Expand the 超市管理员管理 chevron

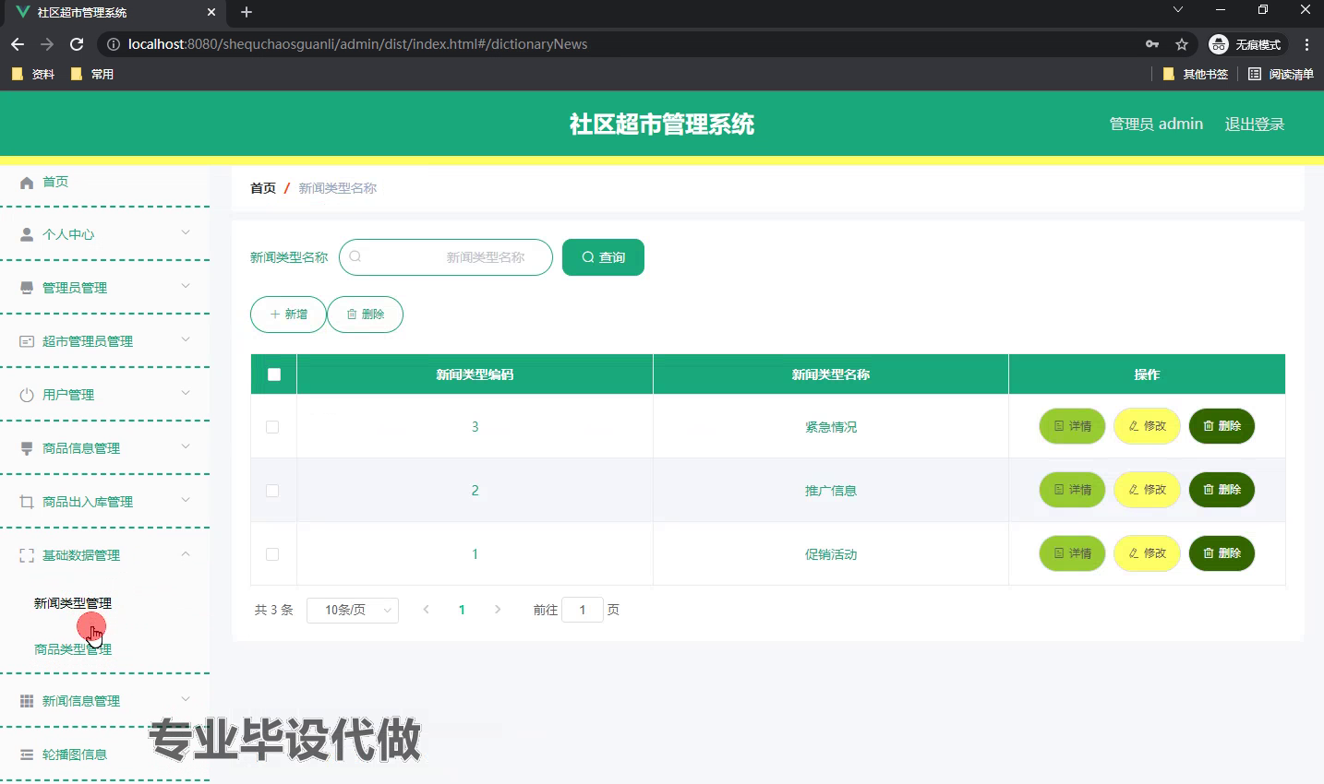point(186,339)
